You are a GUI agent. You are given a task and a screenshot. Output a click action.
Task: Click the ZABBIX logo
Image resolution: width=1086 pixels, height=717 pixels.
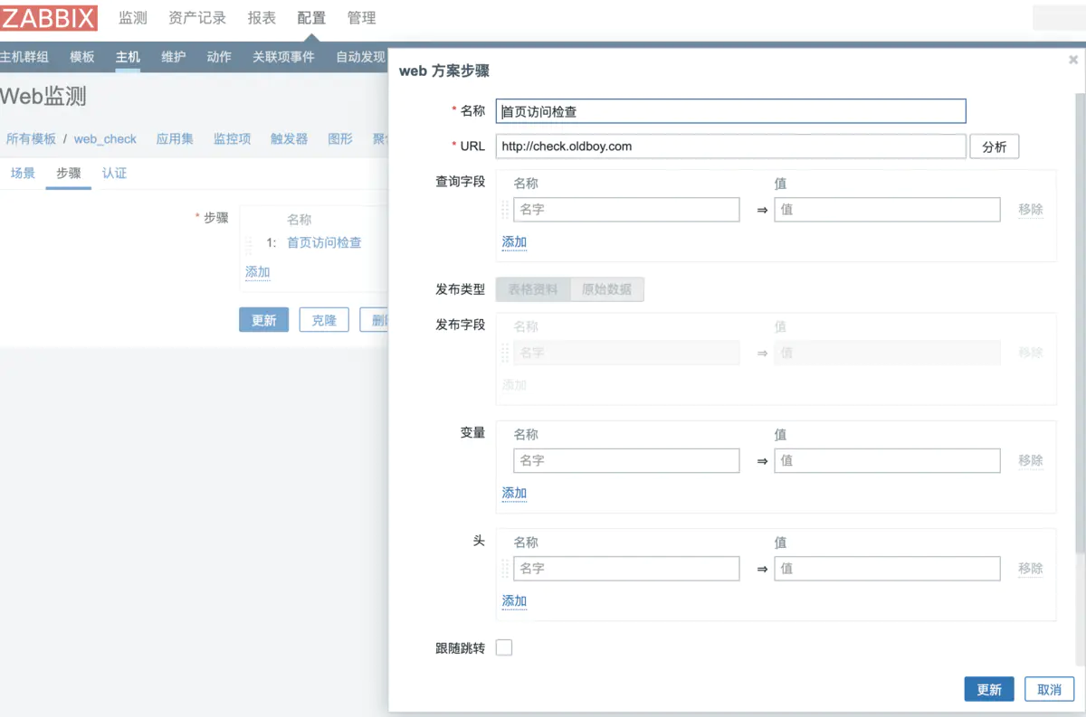pos(49,17)
